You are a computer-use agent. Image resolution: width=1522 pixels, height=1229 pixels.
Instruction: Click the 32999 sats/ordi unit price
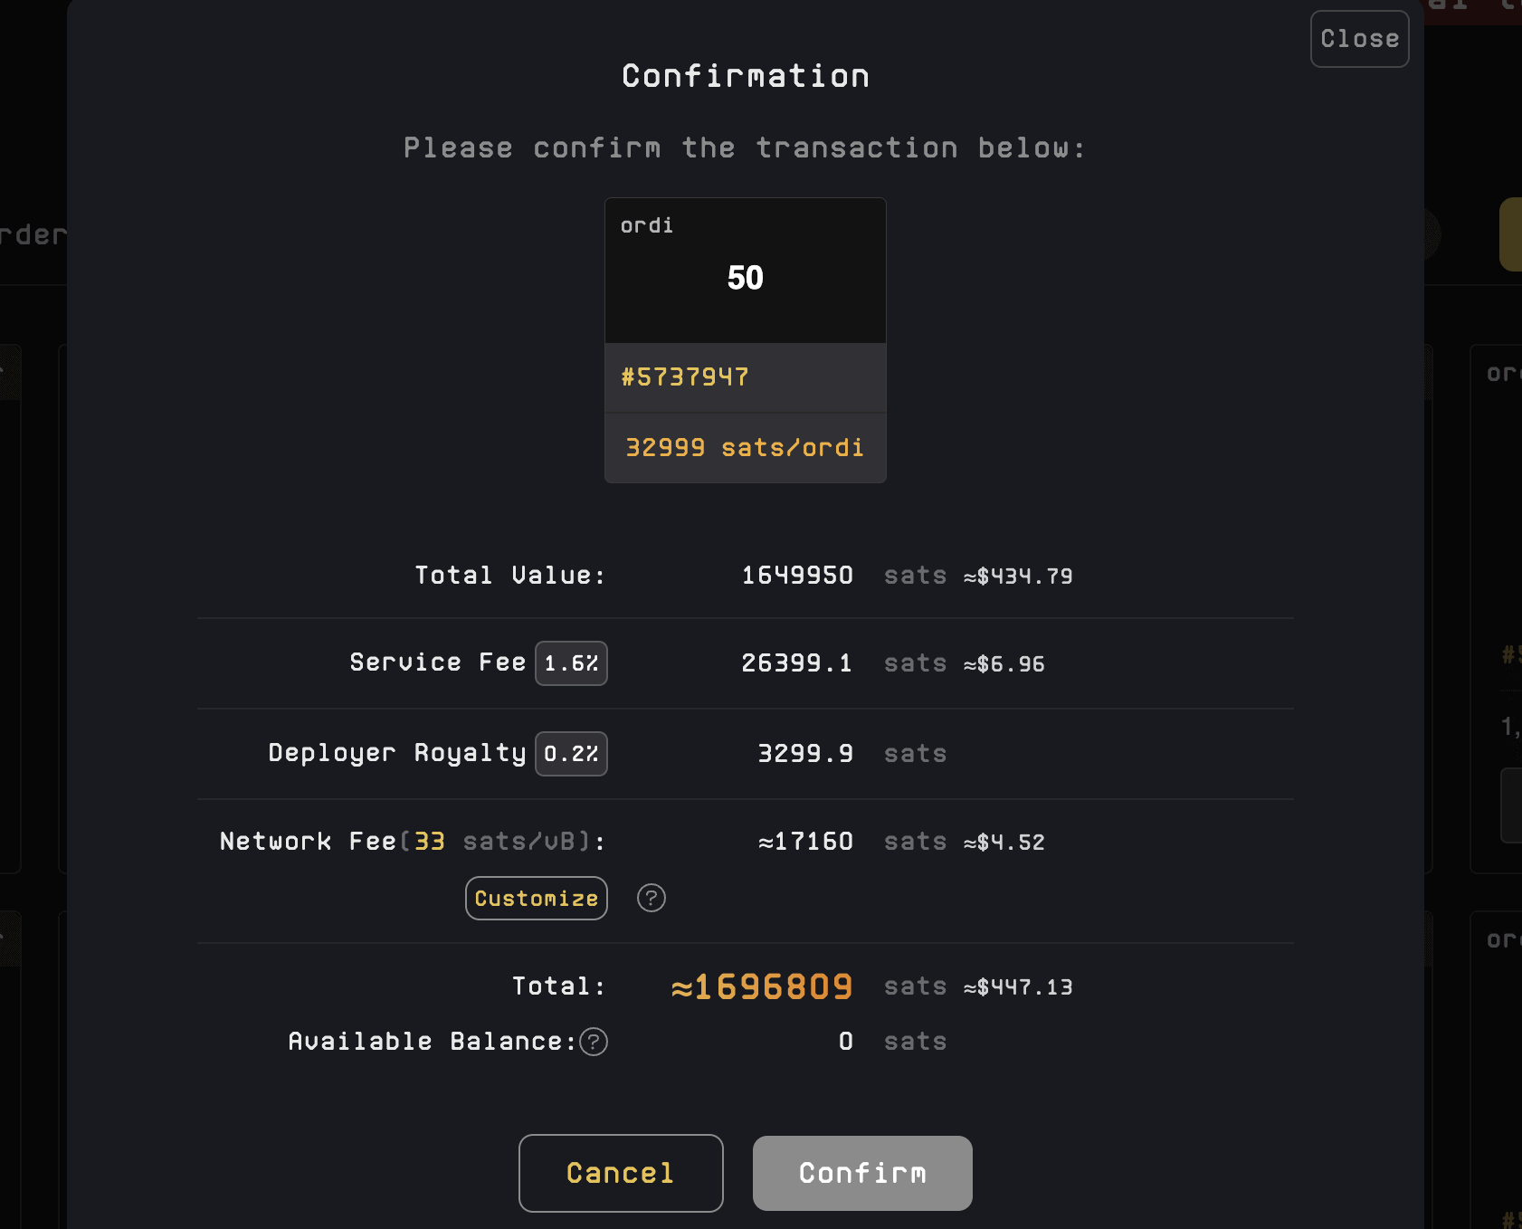coord(745,447)
